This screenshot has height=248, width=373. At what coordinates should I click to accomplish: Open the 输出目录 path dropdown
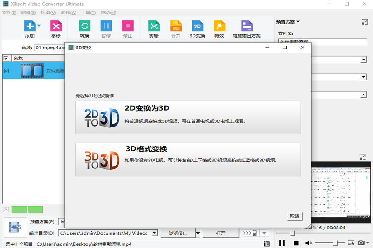pos(154,233)
